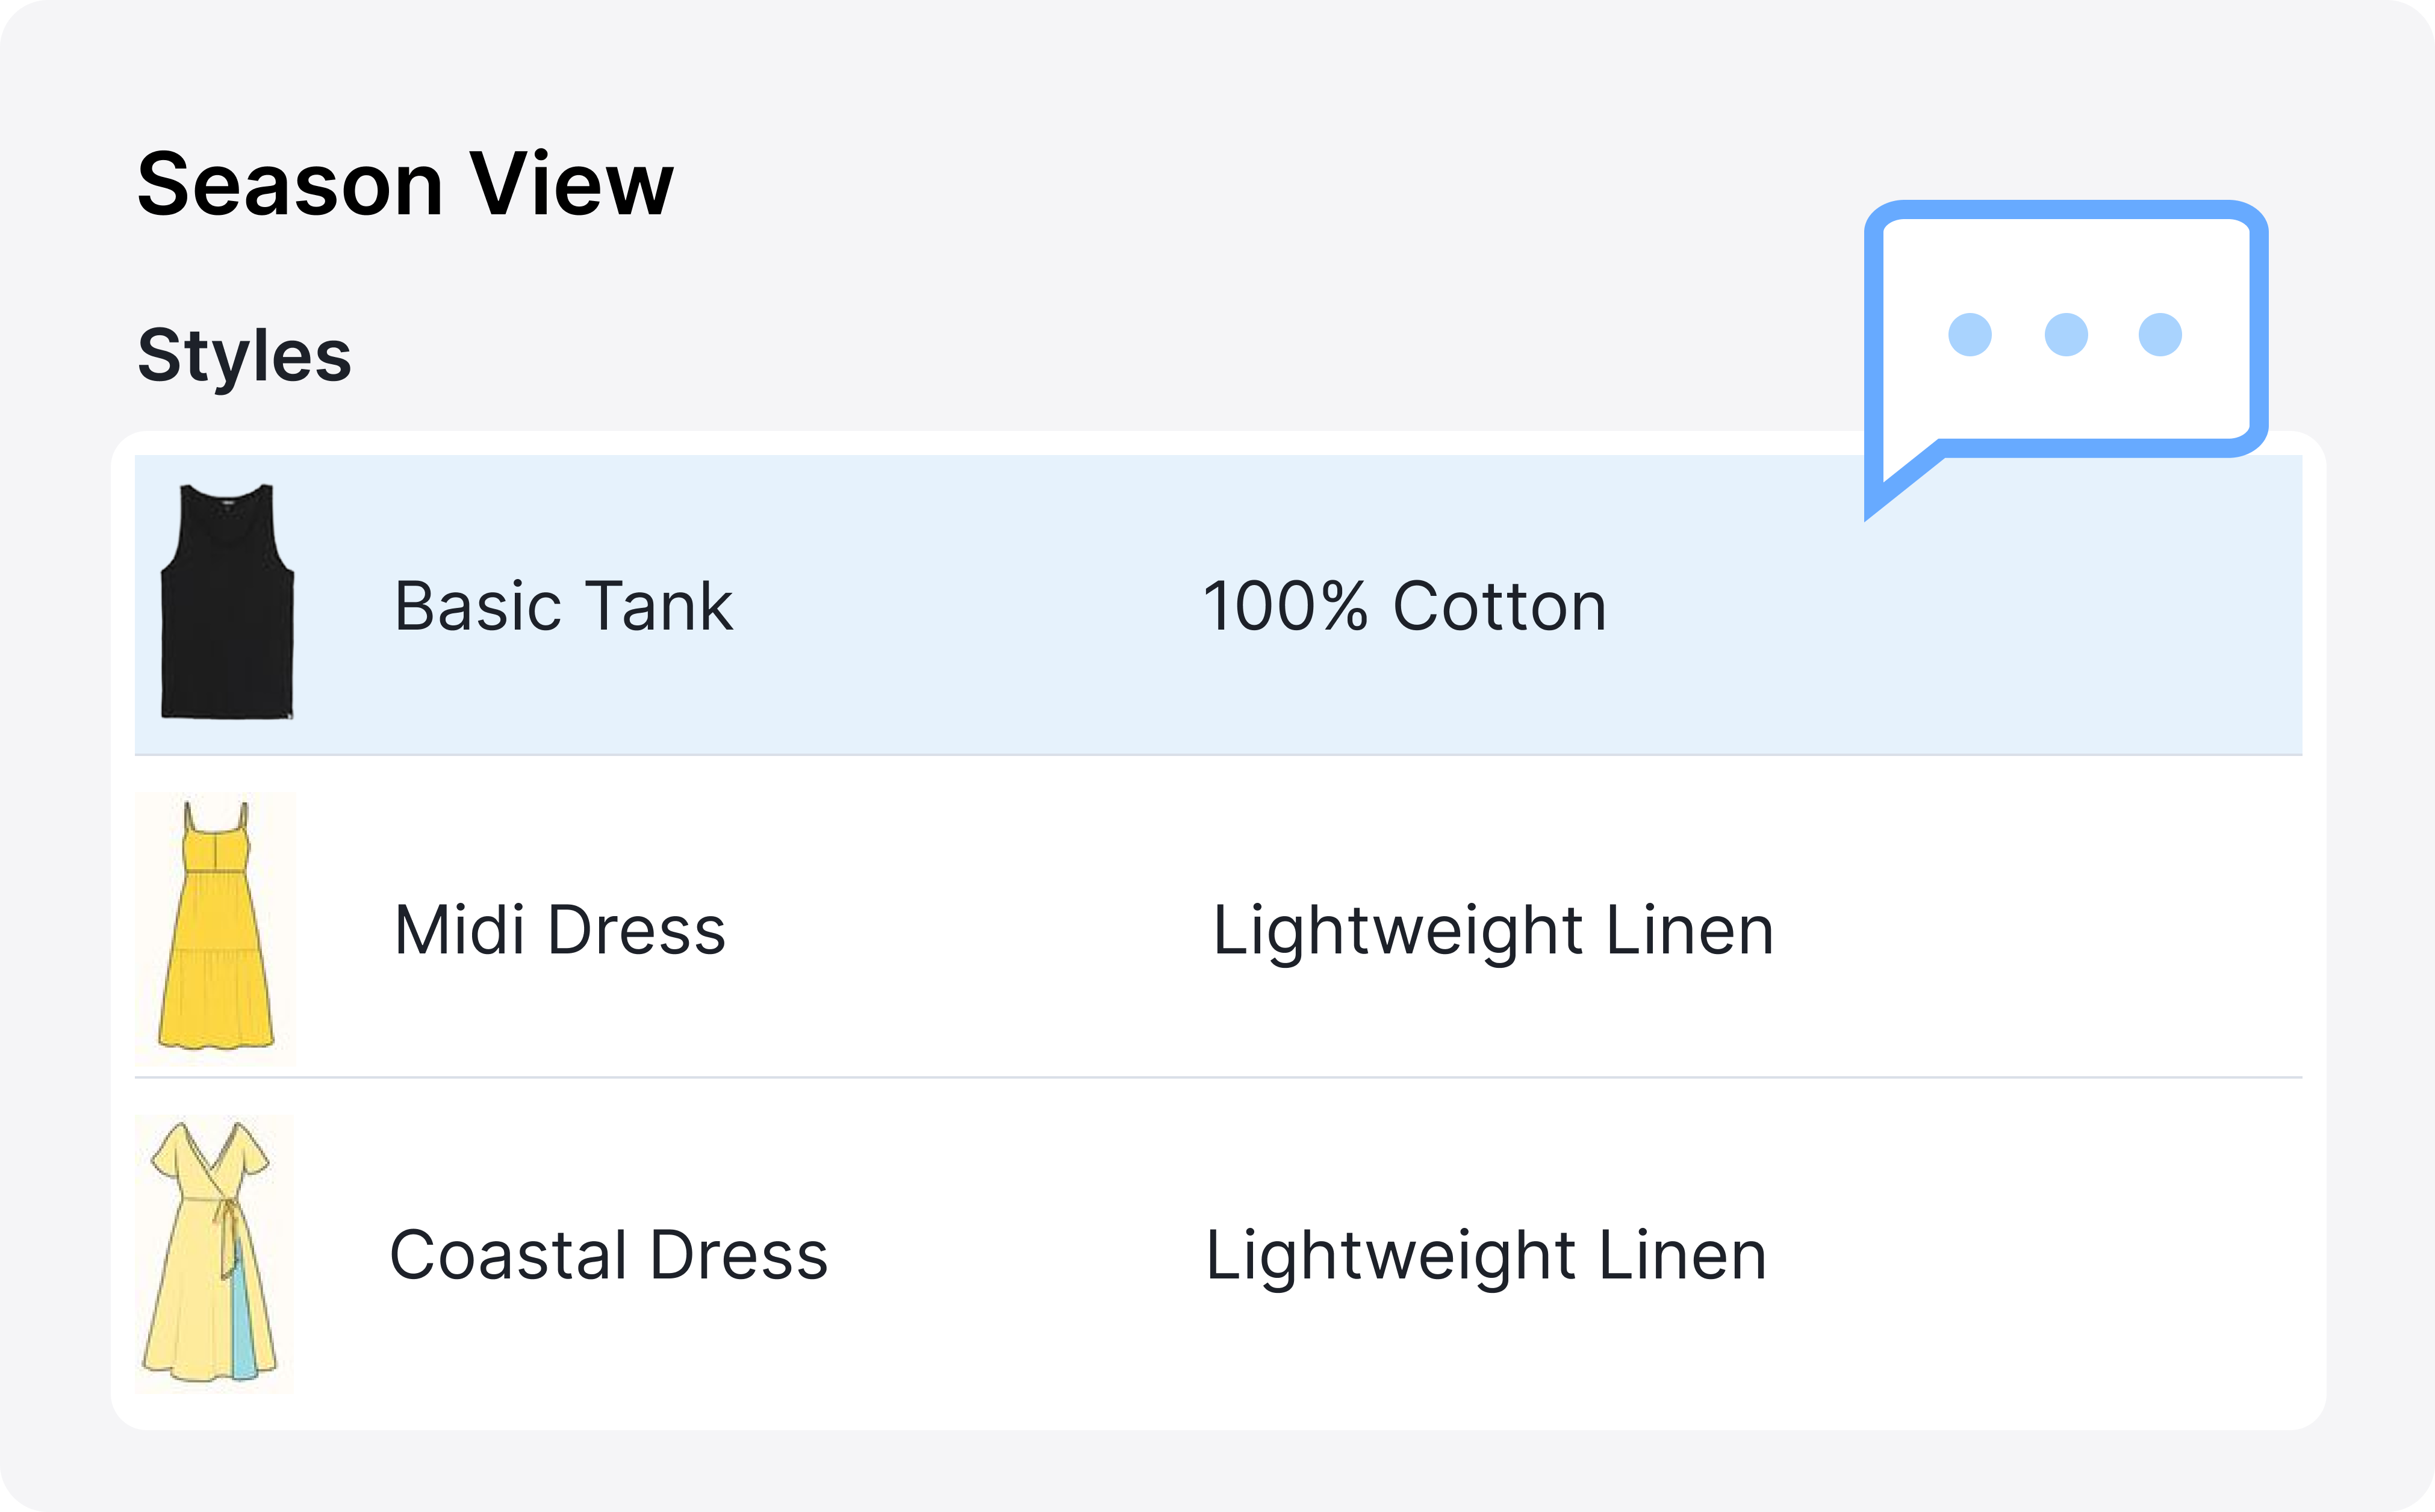Select the Midi Dress style name

pos(559,930)
